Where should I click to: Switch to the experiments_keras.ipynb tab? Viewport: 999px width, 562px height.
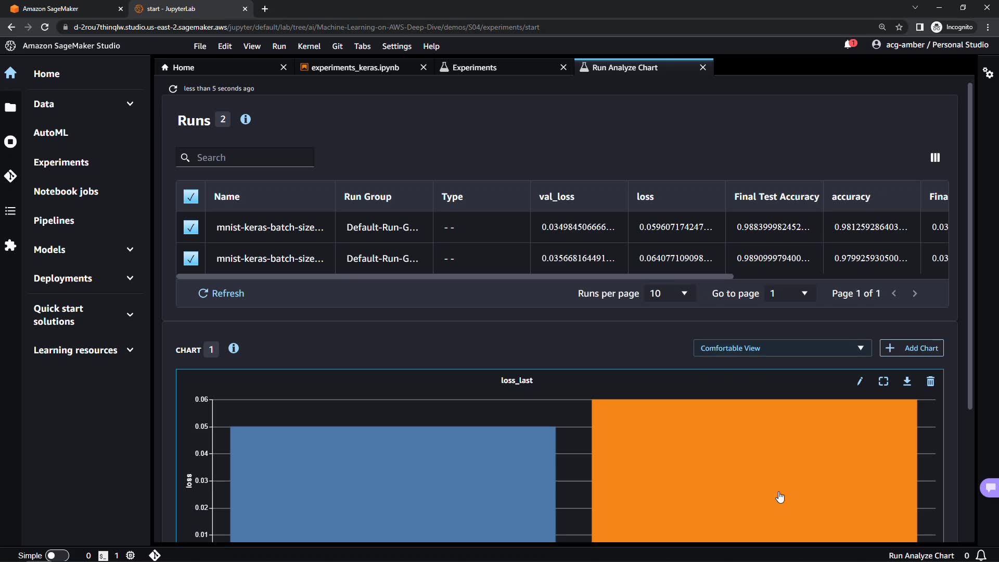pos(355,68)
